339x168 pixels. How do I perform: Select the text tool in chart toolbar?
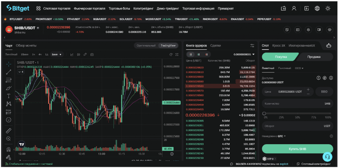9,96
